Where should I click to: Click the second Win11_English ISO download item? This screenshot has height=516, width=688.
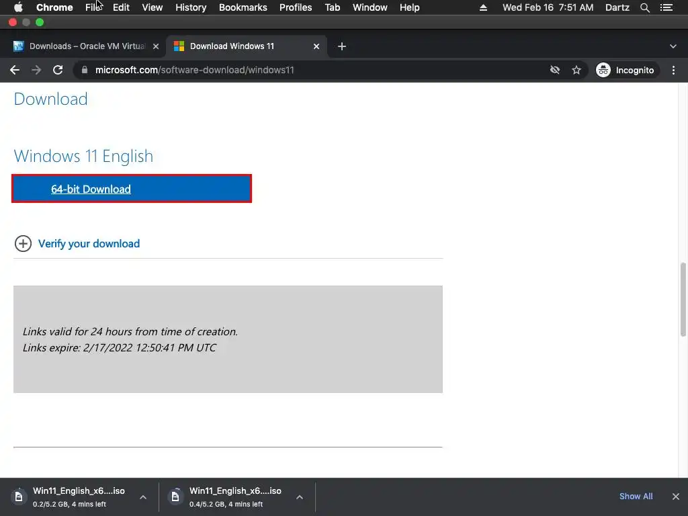click(x=237, y=497)
